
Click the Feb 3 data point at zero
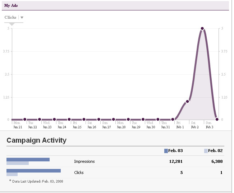click(x=217, y=119)
